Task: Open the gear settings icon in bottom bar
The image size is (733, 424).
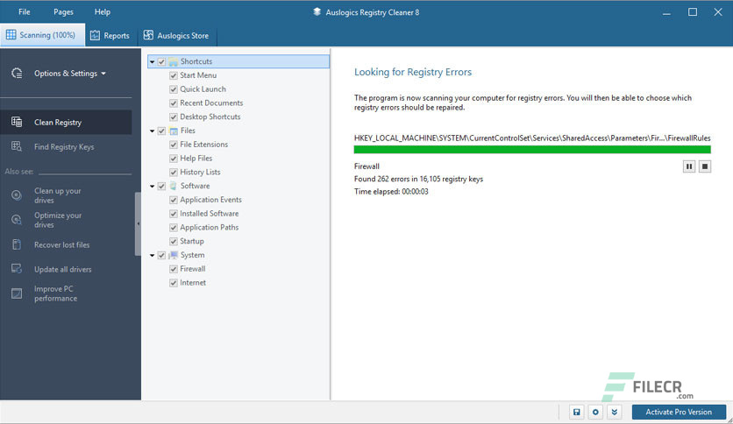Action: (x=595, y=412)
